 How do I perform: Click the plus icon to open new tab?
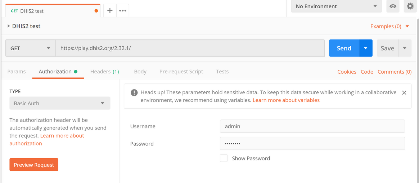[x=110, y=11]
